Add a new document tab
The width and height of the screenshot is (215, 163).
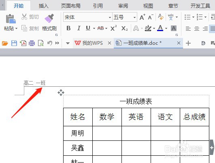[188, 43]
